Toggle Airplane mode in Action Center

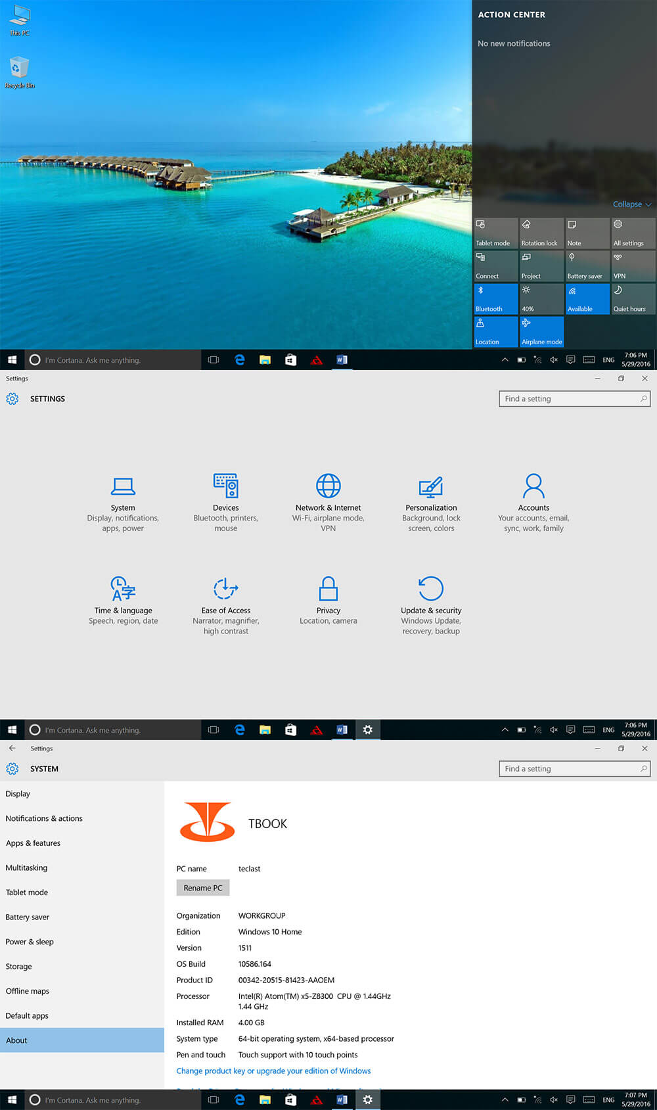click(x=542, y=332)
